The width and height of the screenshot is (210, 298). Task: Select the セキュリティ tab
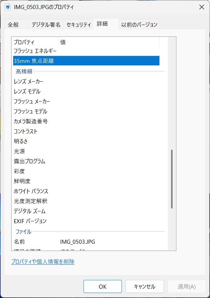pos(79,25)
